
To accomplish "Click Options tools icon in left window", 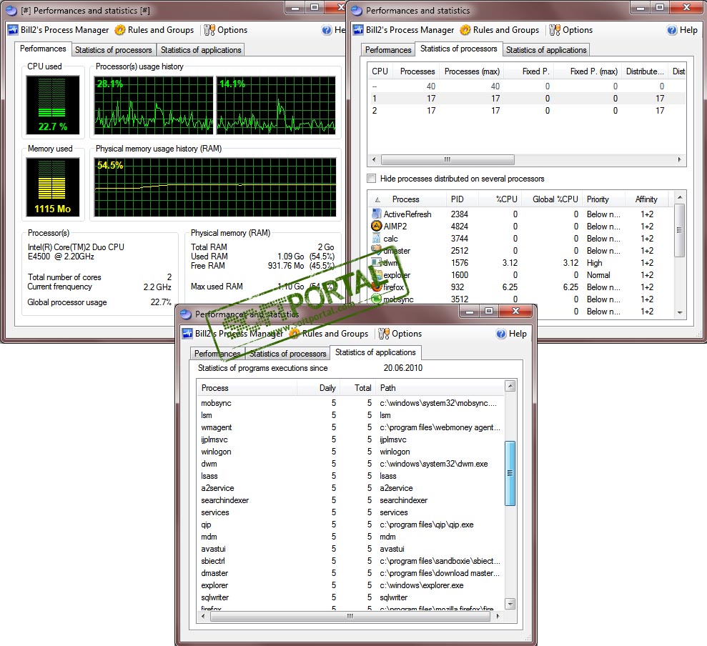I will coord(209,30).
